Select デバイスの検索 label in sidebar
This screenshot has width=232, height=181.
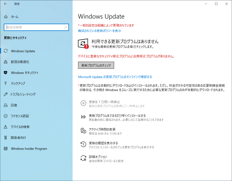20,127
